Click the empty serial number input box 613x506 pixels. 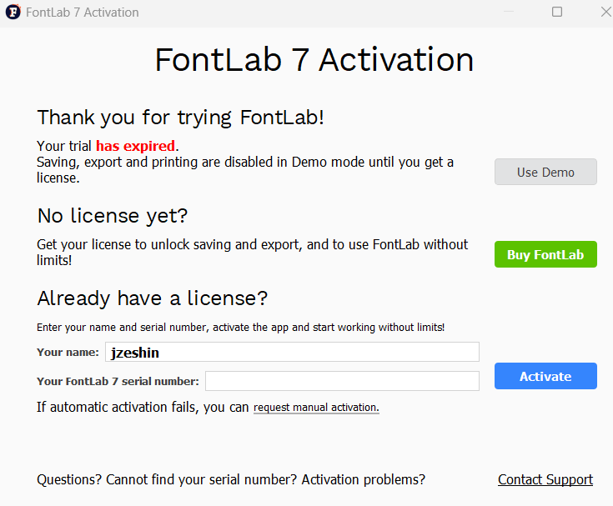click(342, 381)
